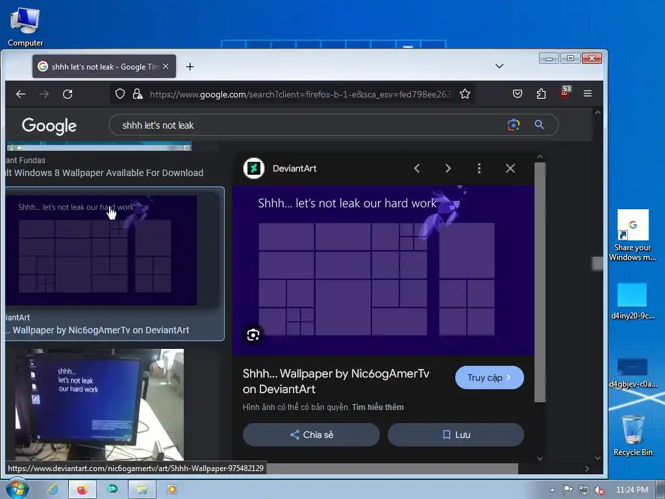Viewport: 665px width, 499px height.
Task: Open the Windows Start button
Action: (16, 489)
